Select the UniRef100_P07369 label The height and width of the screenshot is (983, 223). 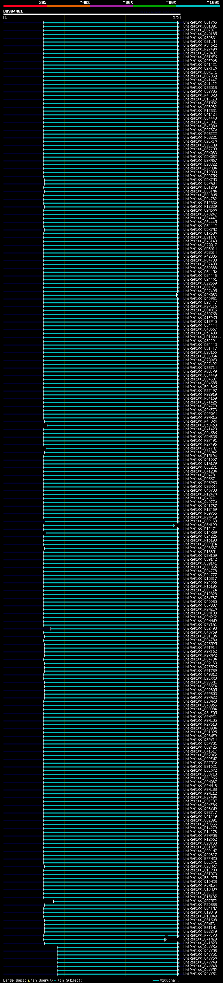[x=200, y=76]
